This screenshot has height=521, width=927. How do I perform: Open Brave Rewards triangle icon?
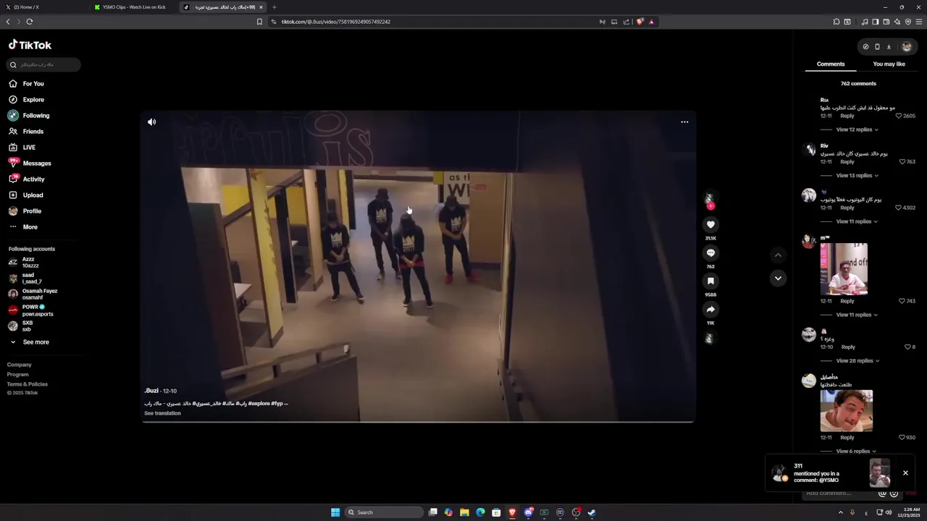tap(651, 22)
